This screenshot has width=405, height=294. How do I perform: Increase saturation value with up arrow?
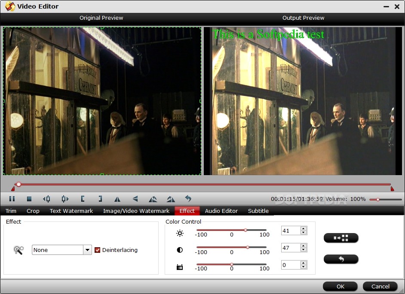click(304, 263)
